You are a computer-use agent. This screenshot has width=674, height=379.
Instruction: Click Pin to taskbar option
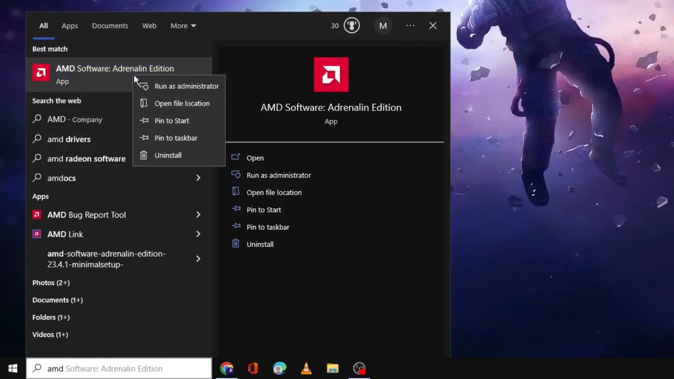(x=176, y=138)
